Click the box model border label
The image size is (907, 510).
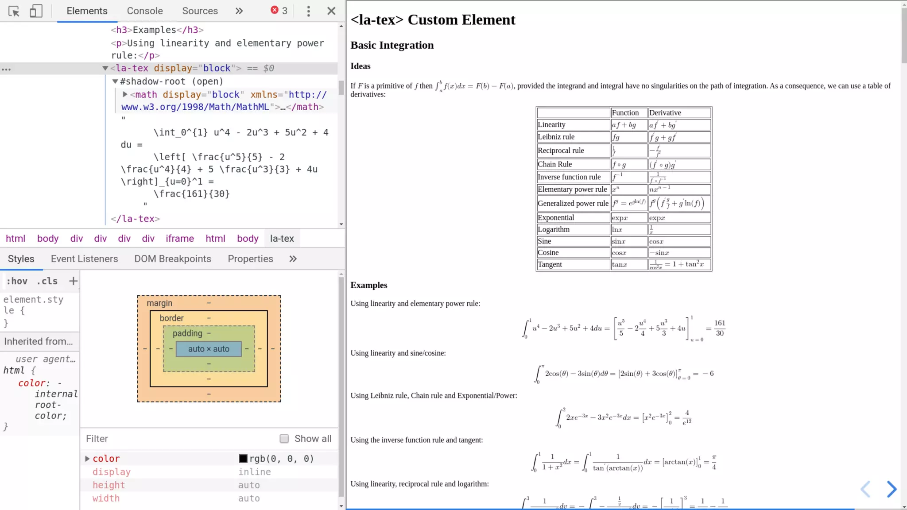(x=171, y=318)
